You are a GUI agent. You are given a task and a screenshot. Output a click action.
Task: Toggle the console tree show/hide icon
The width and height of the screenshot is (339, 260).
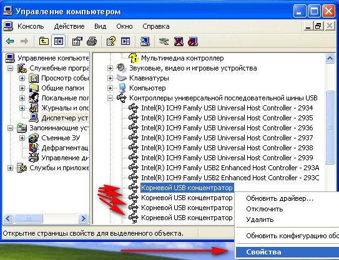click(59, 41)
